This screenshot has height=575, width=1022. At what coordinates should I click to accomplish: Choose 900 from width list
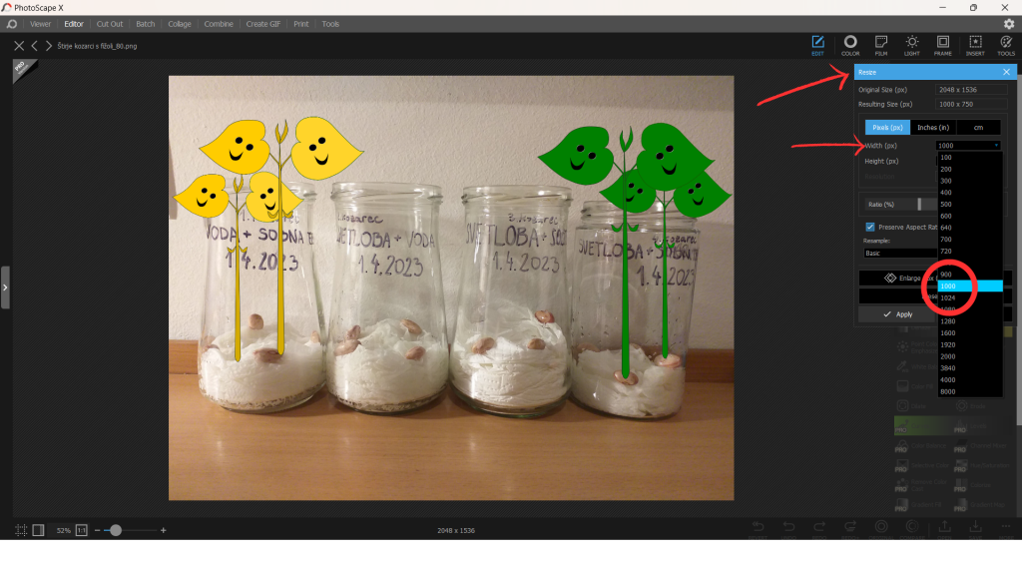point(970,275)
